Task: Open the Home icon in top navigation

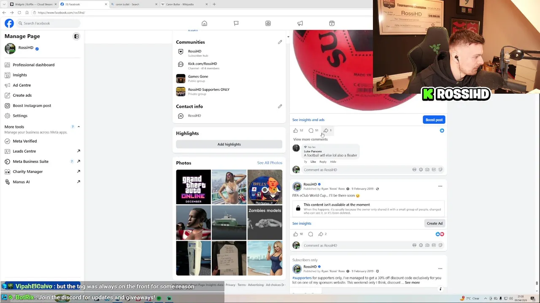Action: [204, 23]
